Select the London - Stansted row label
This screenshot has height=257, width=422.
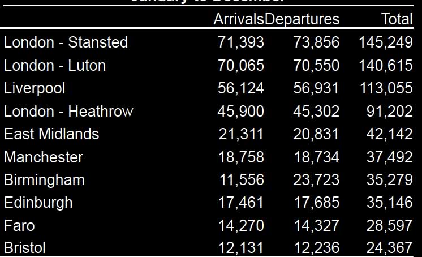[x=66, y=42]
